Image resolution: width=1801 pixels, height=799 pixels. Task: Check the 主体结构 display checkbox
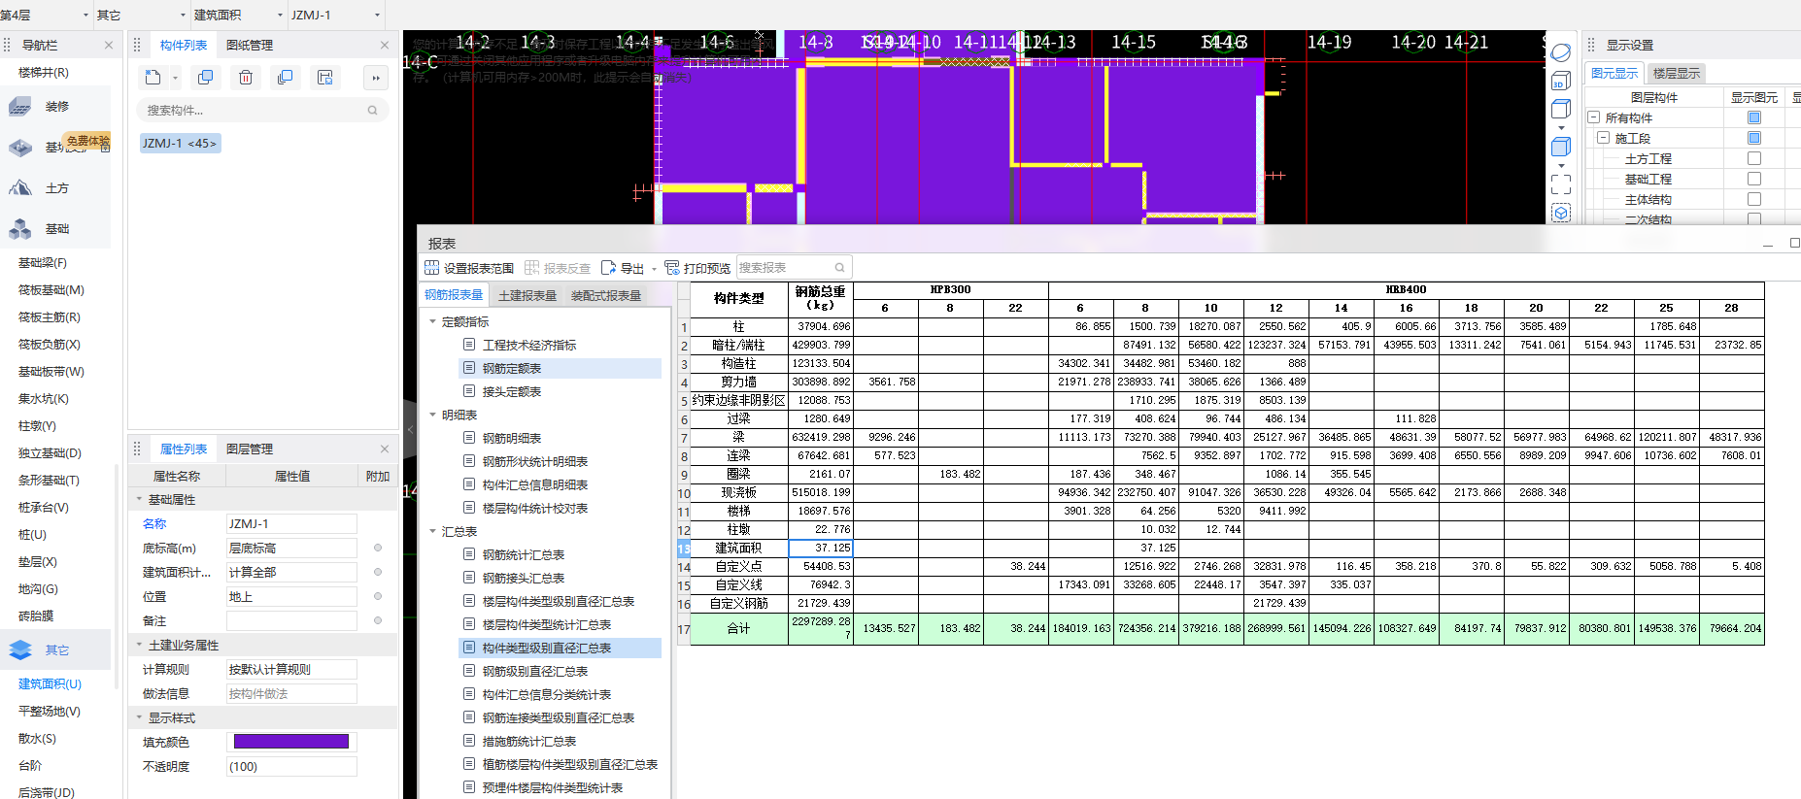[x=1754, y=199]
